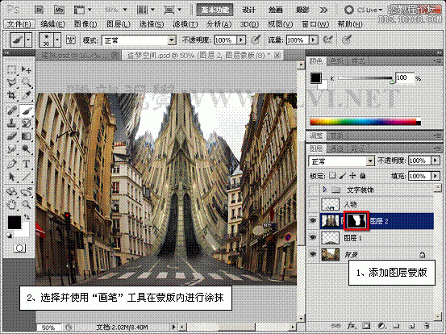
Task: Create a new layer icon
Action: [411, 326]
